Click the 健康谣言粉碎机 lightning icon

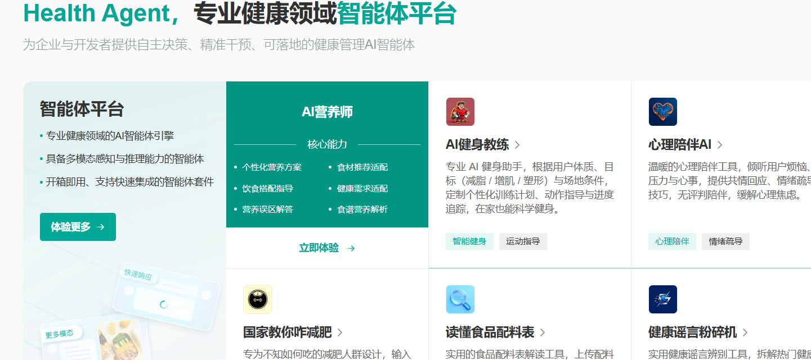coord(662,299)
